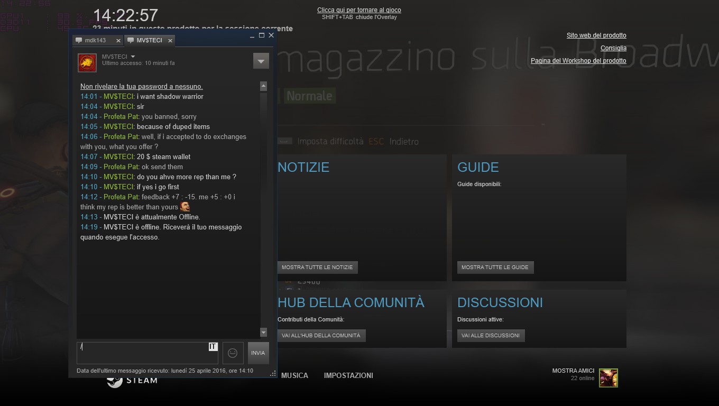The width and height of the screenshot is (719, 406).
Task: Click 'MV$TECI è attualmente Offline' status line
Action: point(152,217)
